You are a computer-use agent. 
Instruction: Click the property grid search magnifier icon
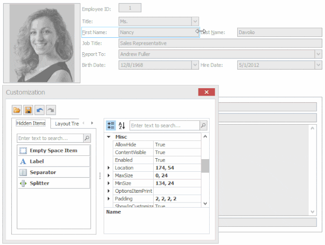203,126
